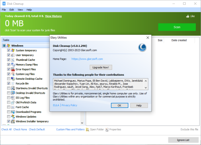Uncheck Memory Dump Files checkbox

(9, 64)
